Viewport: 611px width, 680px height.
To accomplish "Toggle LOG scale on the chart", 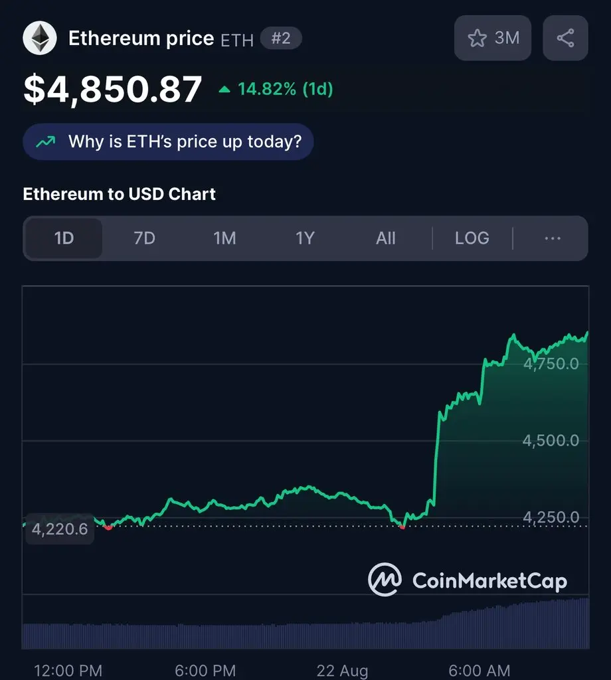I will pyautogui.click(x=472, y=238).
